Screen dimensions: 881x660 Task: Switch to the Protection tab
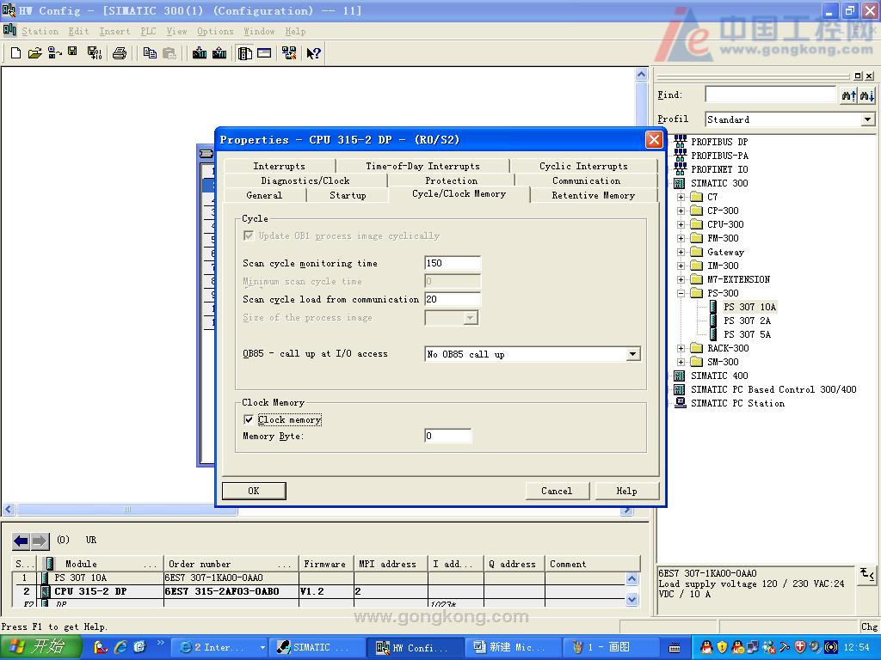(451, 180)
